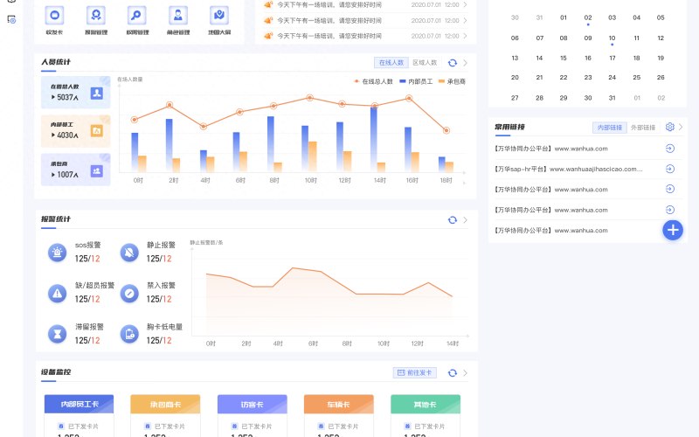This screenshot has width=699, height=437.
Task: Open the 车辆卡 card header
Action: click(338, 404)
